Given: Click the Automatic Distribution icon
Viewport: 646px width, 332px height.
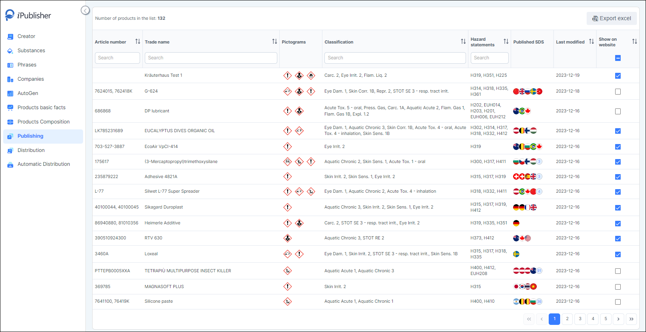Looking at the screenshot, I should click(x=10, y=164).
